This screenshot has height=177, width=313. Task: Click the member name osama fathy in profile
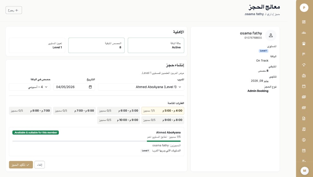coord(251,33)
